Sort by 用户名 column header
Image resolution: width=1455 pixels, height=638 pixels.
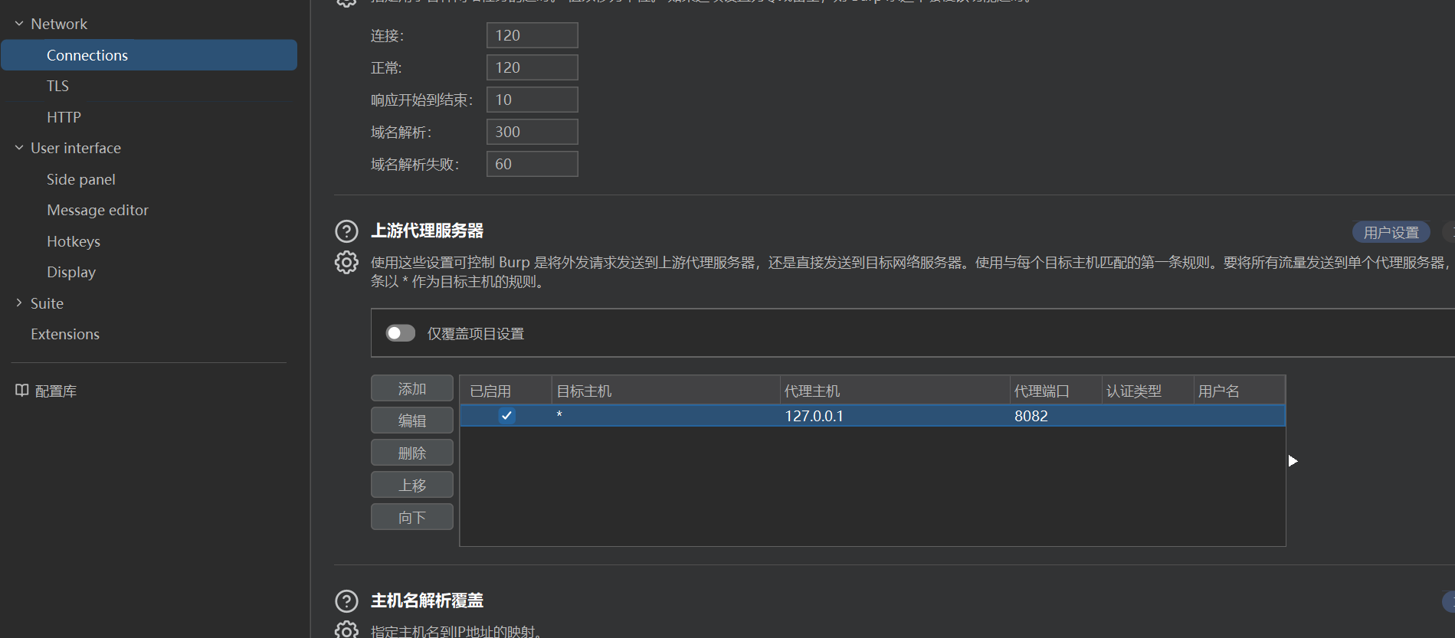(1239, 391)
